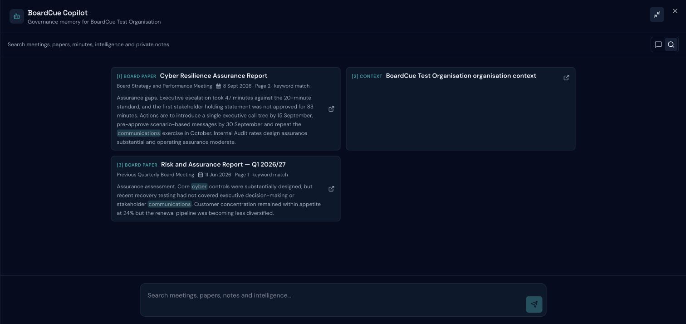Screen dimensions: 686x324
Task: Open BoardCue Test Organisation organisation context title
Action: (x=461, y=76)
